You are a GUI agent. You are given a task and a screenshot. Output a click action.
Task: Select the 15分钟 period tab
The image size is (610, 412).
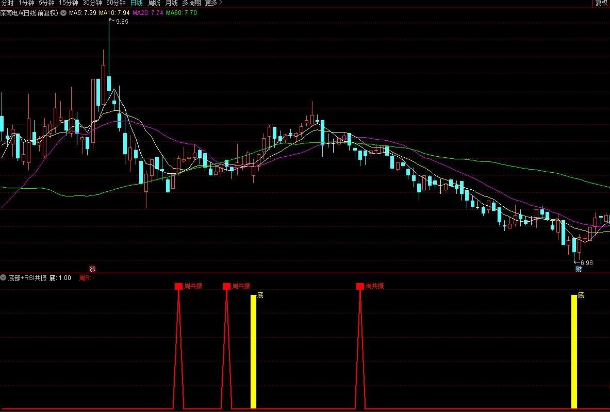[x=69, y=3]
